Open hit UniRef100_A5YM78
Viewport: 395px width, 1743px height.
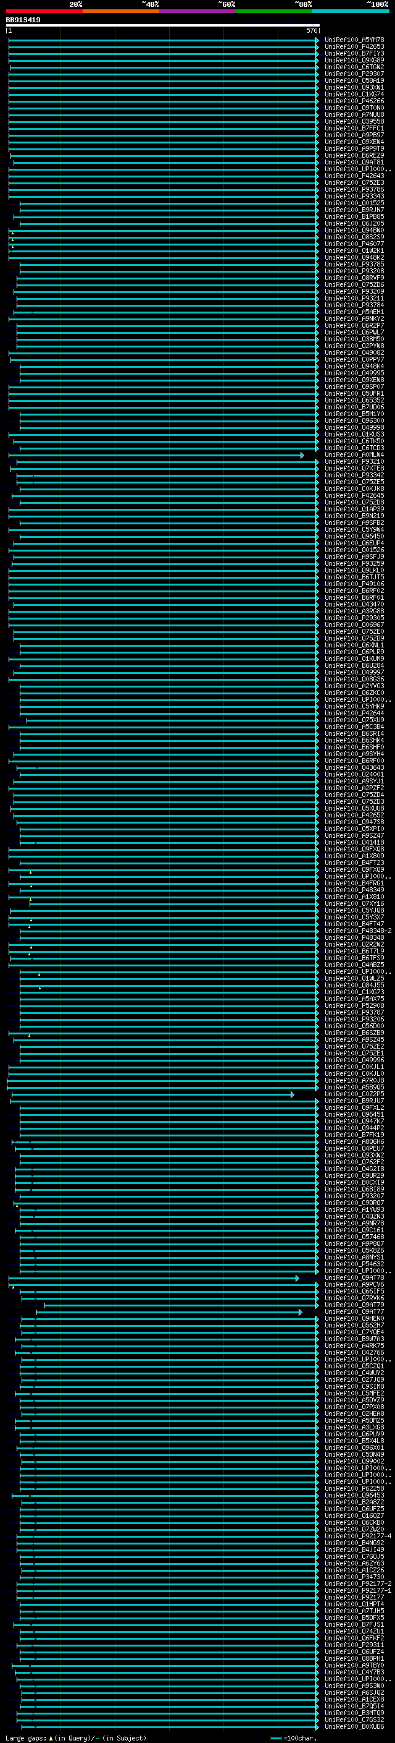click(354, 40)
